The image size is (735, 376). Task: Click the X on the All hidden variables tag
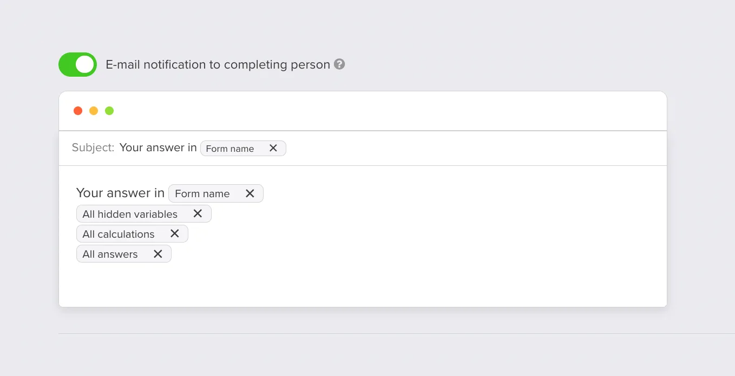(x=198, y=213)
